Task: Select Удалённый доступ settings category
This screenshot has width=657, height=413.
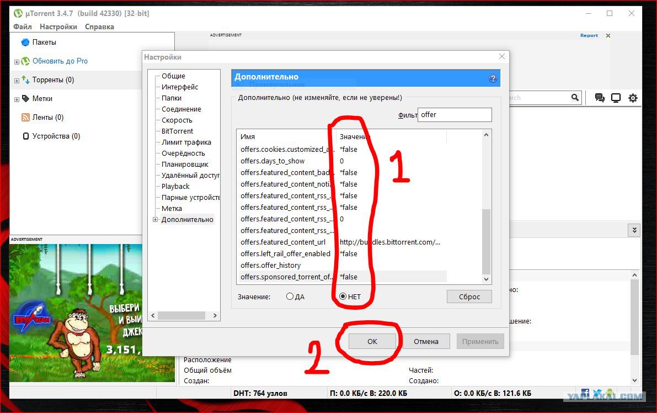Action: [x=190, y=175]
